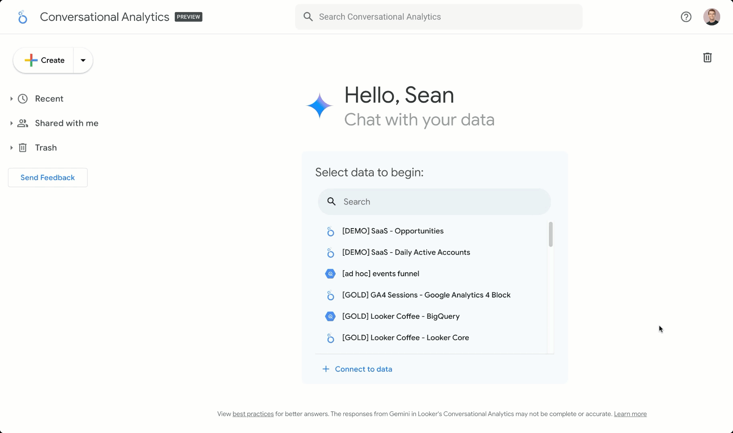
Task: Click the BigQuery icon beside [ad hoc] events funnel
Action: pos(330,274)
